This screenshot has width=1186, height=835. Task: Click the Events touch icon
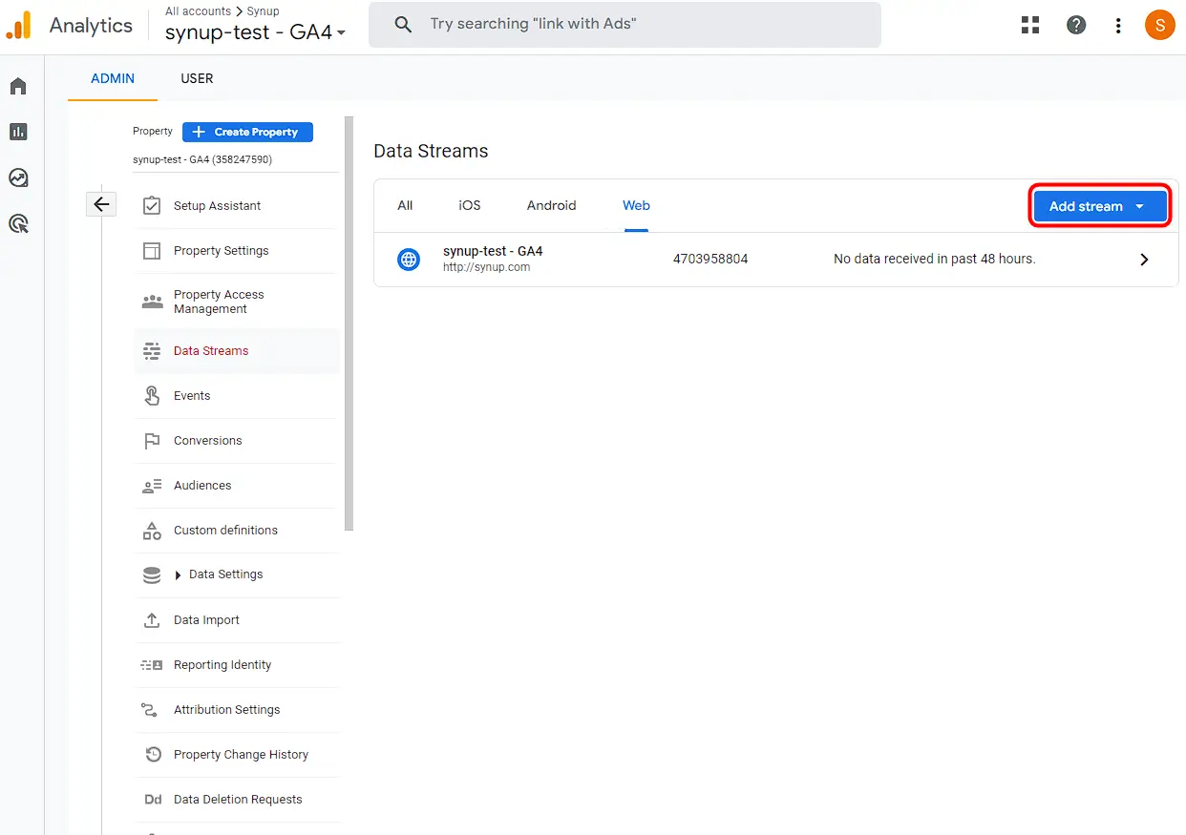point(152,396)
